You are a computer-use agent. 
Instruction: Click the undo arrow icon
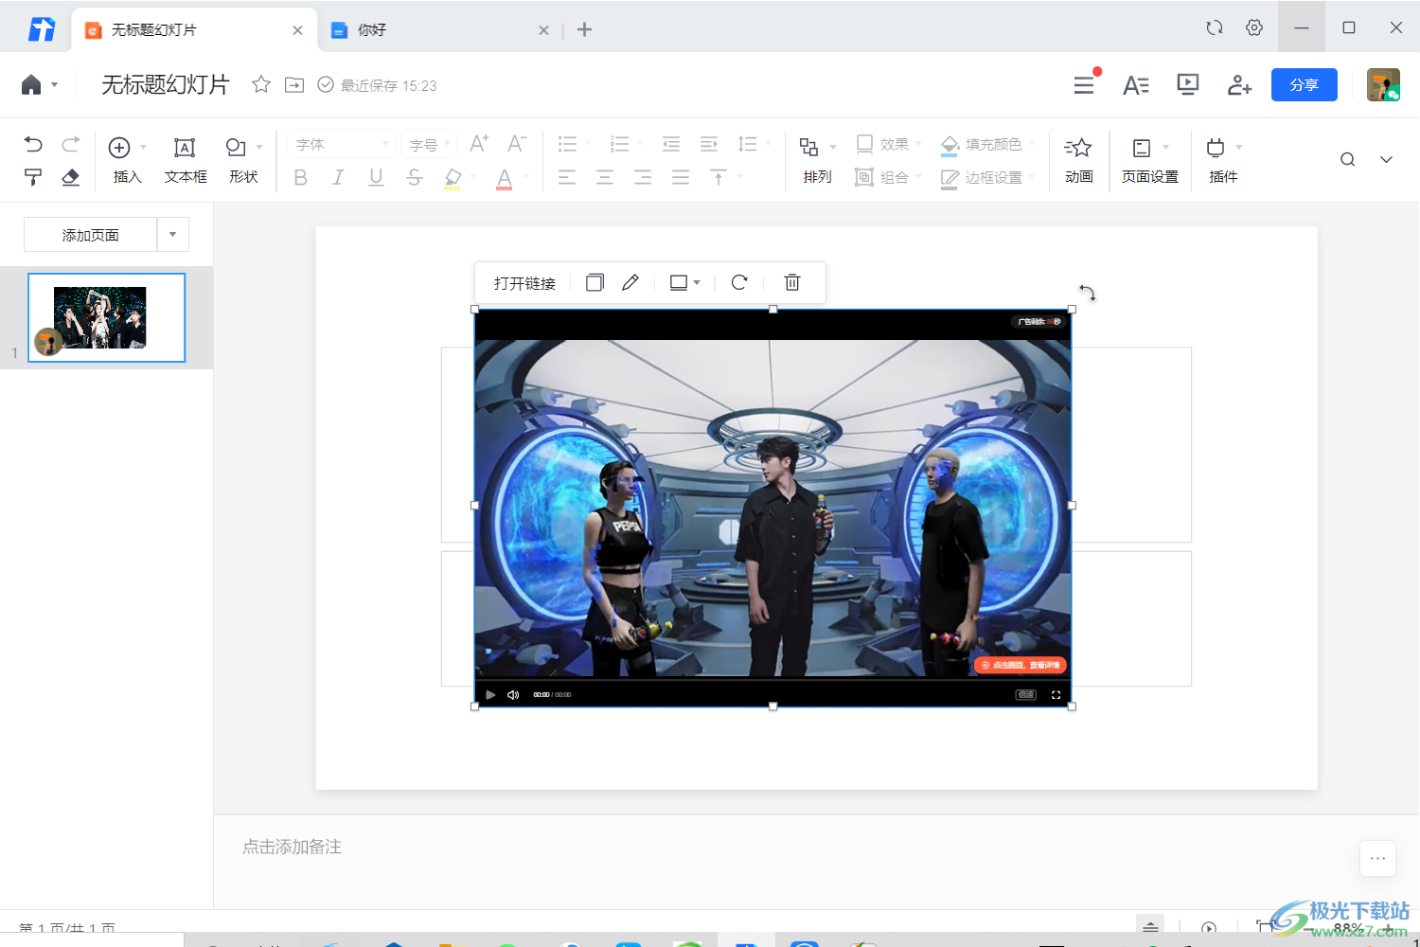click(33, 144)
